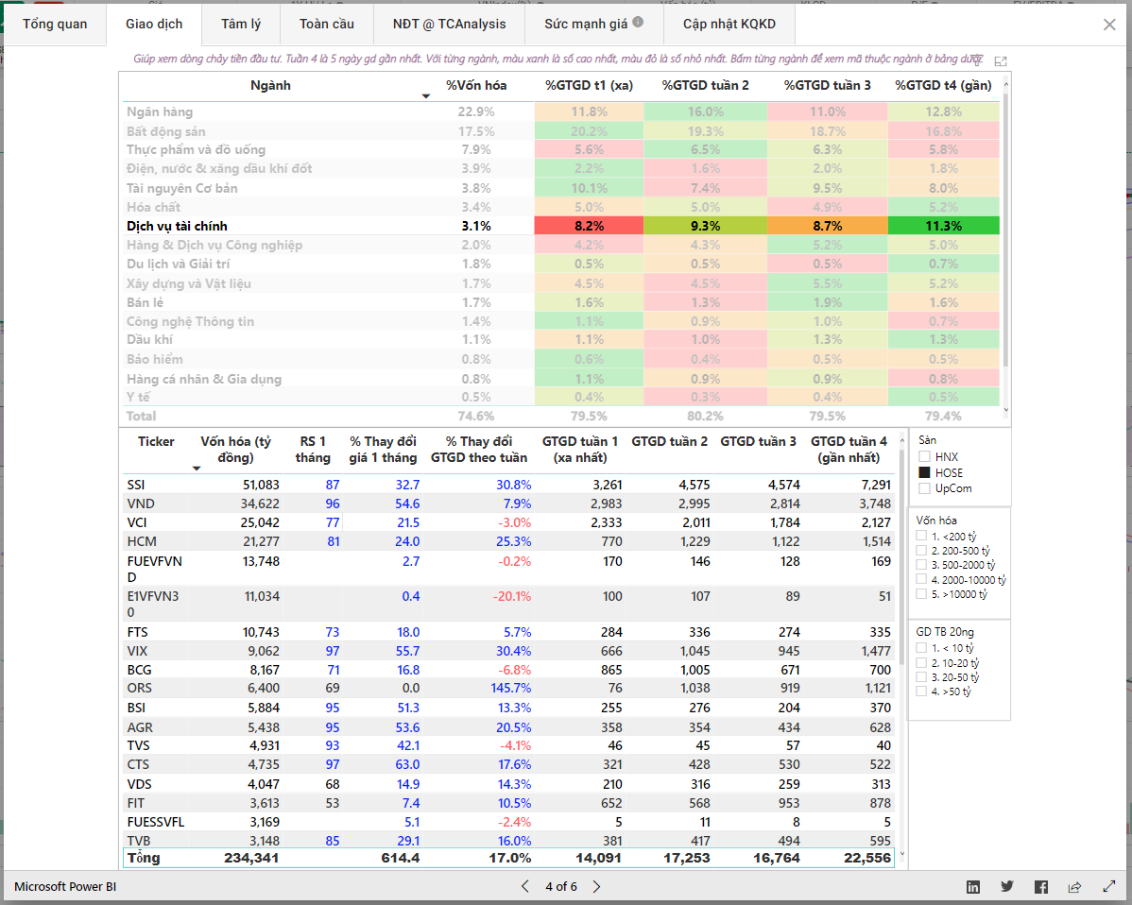Viewport: 1132px width, 905px height.
Task: Enter full screen mode icon
Action: [x=1108, y=887]
